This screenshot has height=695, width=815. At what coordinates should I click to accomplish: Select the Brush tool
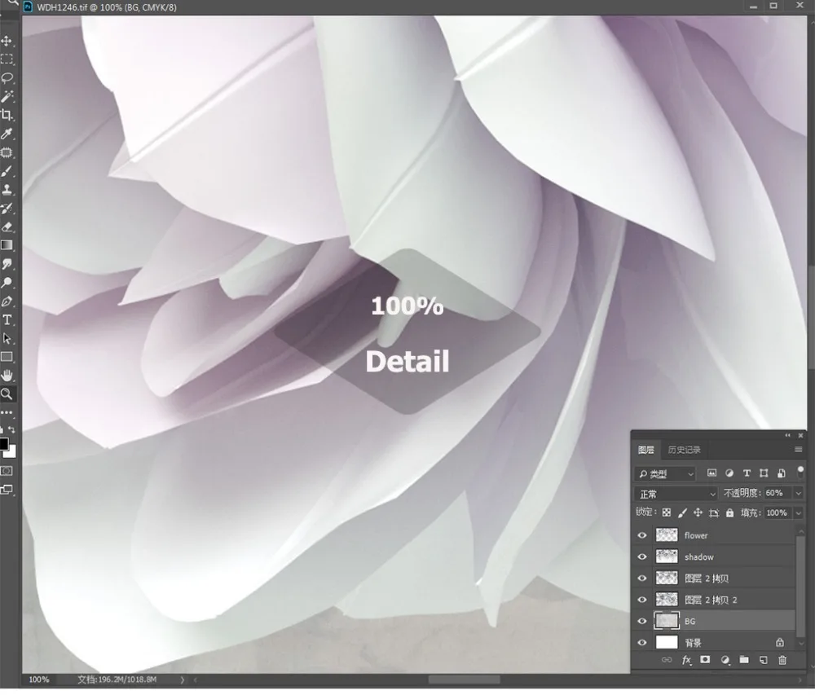coord(7,171)
